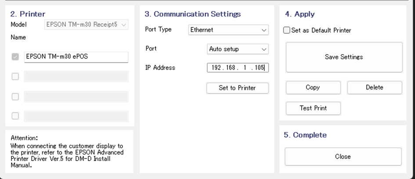
Task: Click the Delete button
Action: 374,87
